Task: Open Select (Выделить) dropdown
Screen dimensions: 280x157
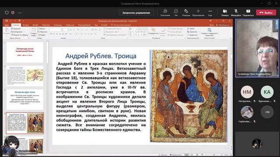Action: (x=193, y=35)
